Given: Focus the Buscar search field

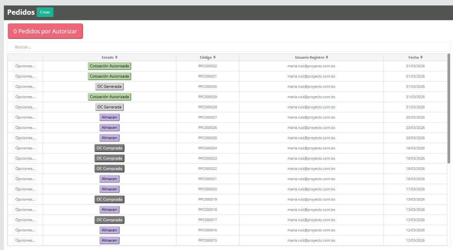Looking at the screenshot, I should (x=228, y=47).
